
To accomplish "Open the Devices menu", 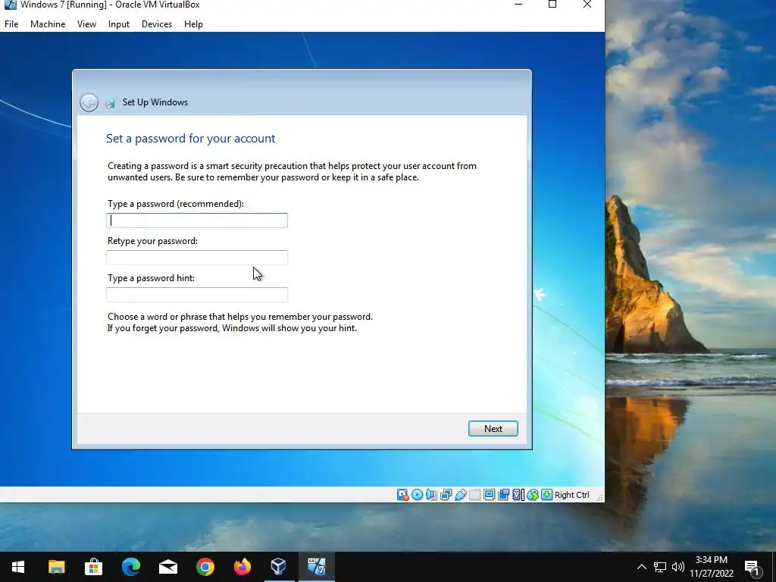I will [x=157, y=23].
